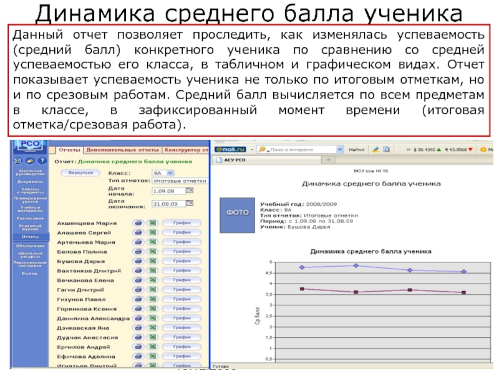Click the ФОТО placeholder thumbnail

point(238,215)
